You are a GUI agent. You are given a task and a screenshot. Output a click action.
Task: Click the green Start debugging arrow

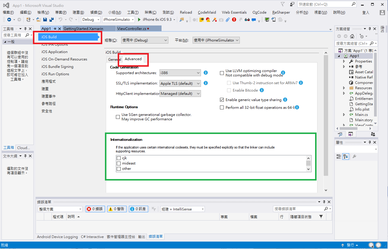click(x=139, y=20)
